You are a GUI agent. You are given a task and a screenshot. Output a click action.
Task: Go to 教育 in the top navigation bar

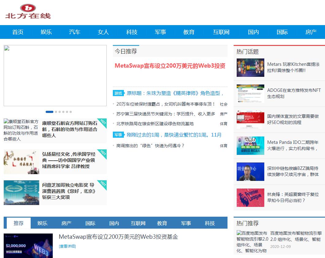click(x=189, y=32)
